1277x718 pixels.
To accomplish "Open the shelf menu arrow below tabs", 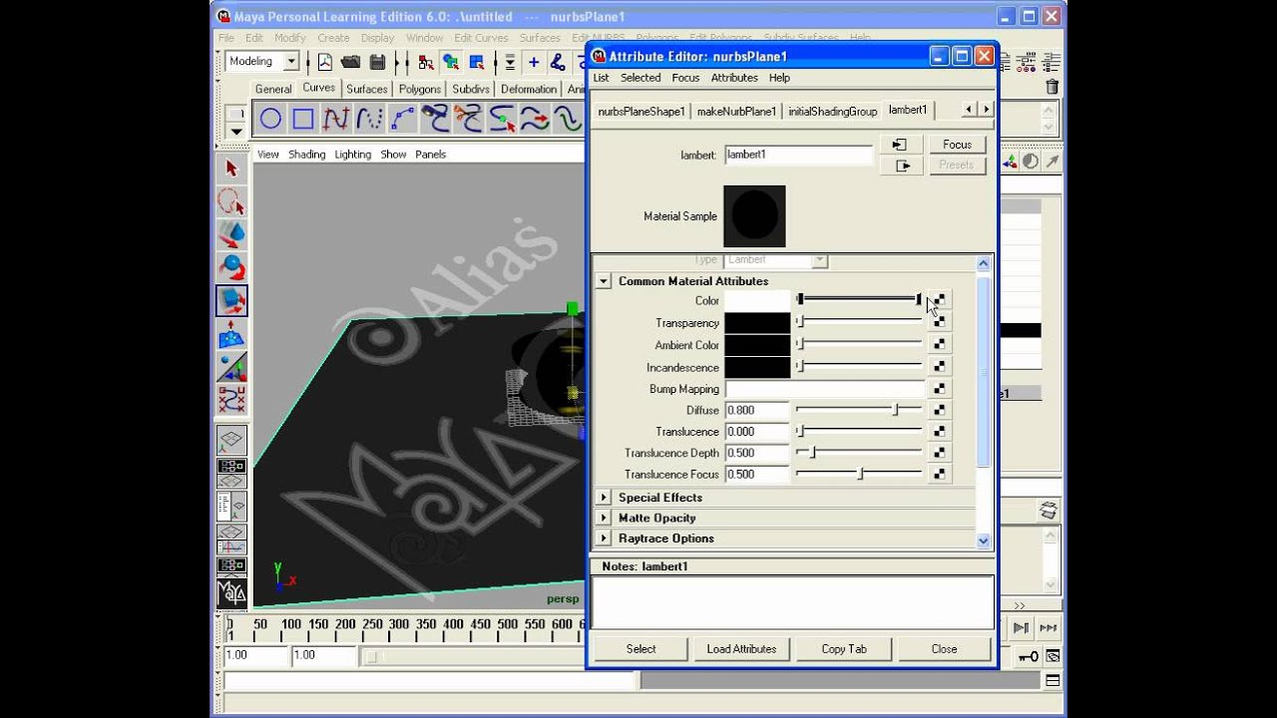I will (x=235, y=131).
